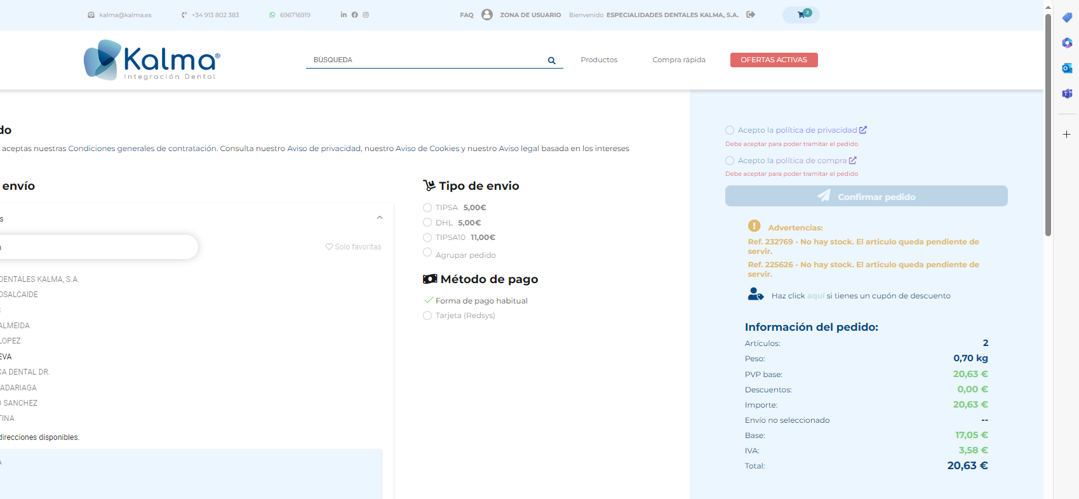Click the phone icon beside +34 913 802 383
Viewport: 1079px width, 499px height.
click(x=184, y=15)
